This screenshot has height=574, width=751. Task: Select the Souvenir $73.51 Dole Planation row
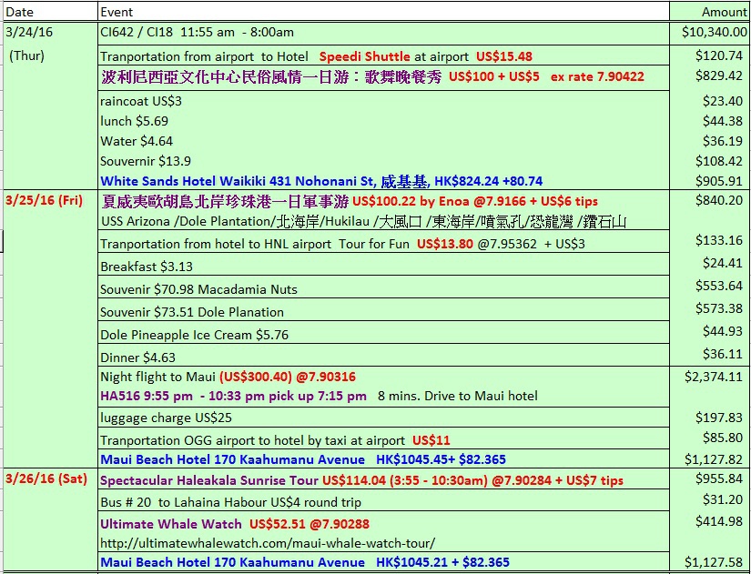click(x=383, y=310)
